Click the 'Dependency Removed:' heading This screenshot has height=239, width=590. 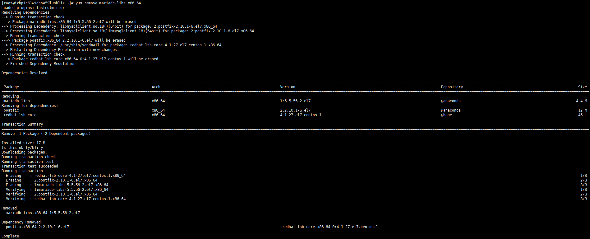point(22,222)
